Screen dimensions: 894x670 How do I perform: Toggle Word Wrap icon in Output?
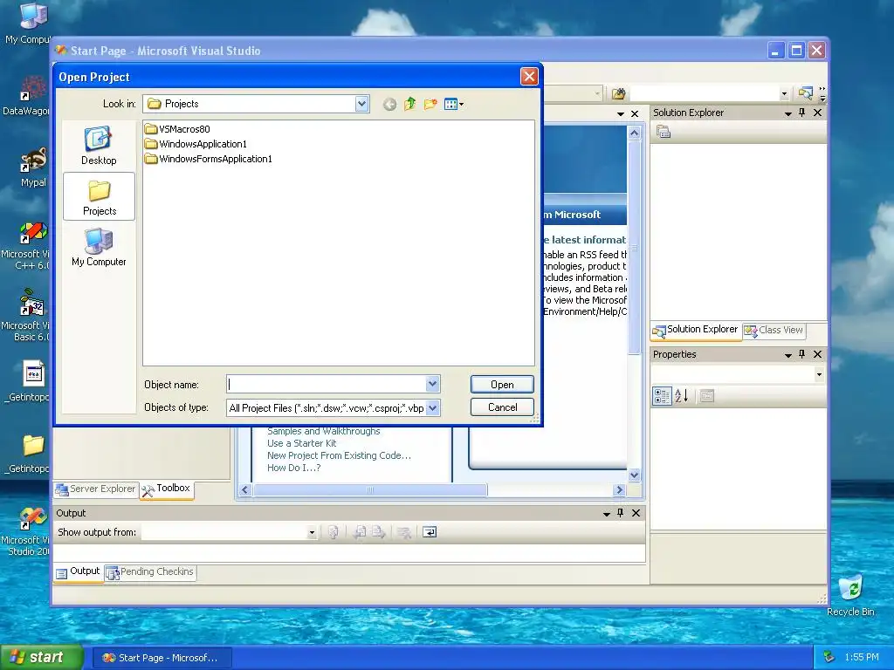coord(430,533)
